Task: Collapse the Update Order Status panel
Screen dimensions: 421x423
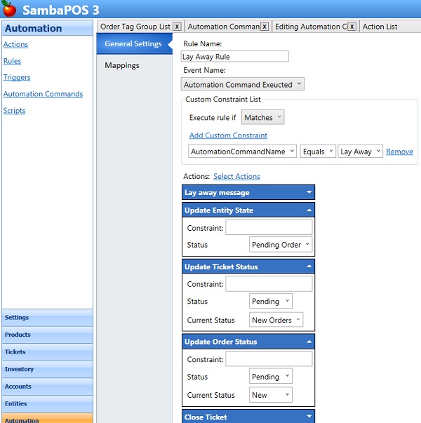Action: click(309, 342)
